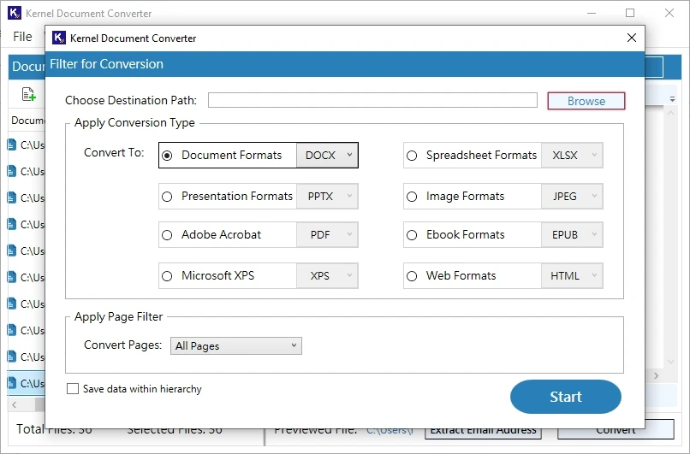The image size is (690, 454).
Task: Click the Browse button
Action: point(586,101)
